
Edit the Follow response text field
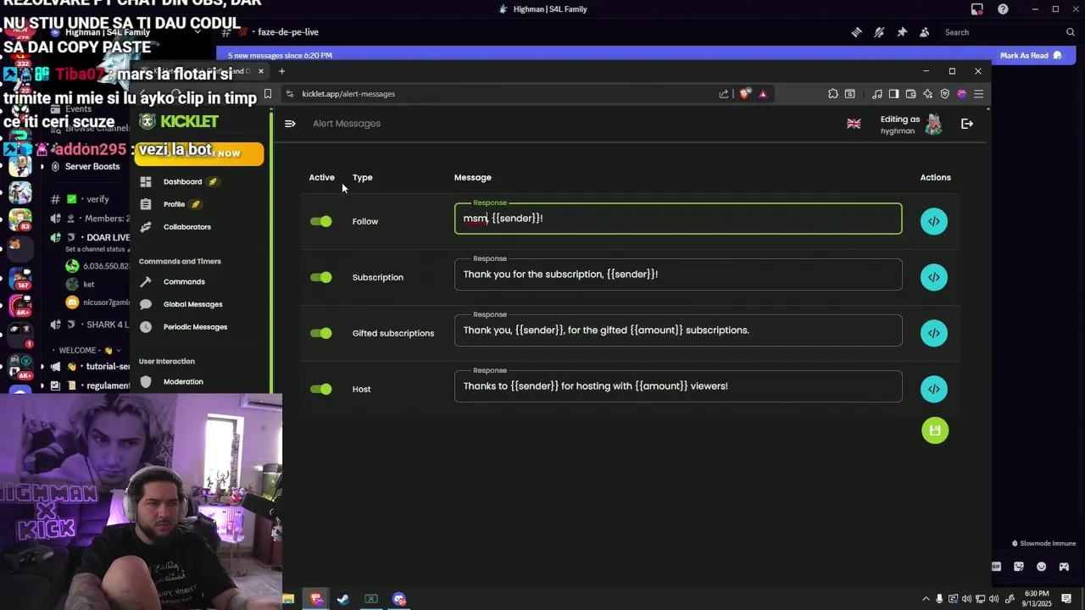[x=678, y=219]
